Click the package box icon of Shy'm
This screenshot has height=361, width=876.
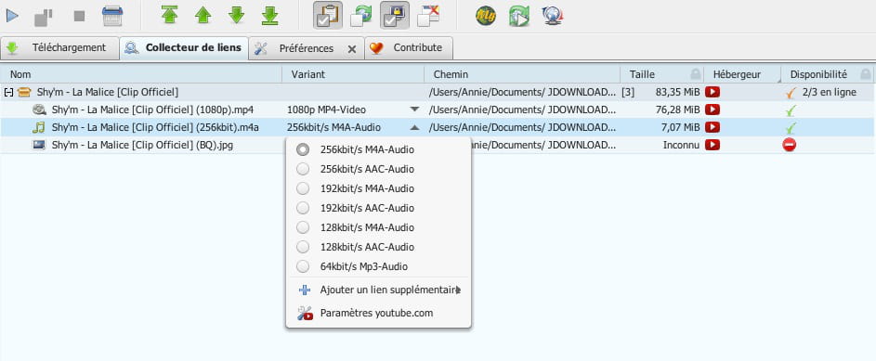pyautogui.click(x=24, y=92)
